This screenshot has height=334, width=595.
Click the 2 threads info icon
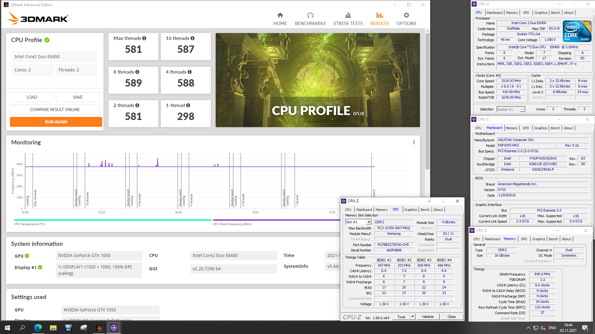(x=137, y=105)
